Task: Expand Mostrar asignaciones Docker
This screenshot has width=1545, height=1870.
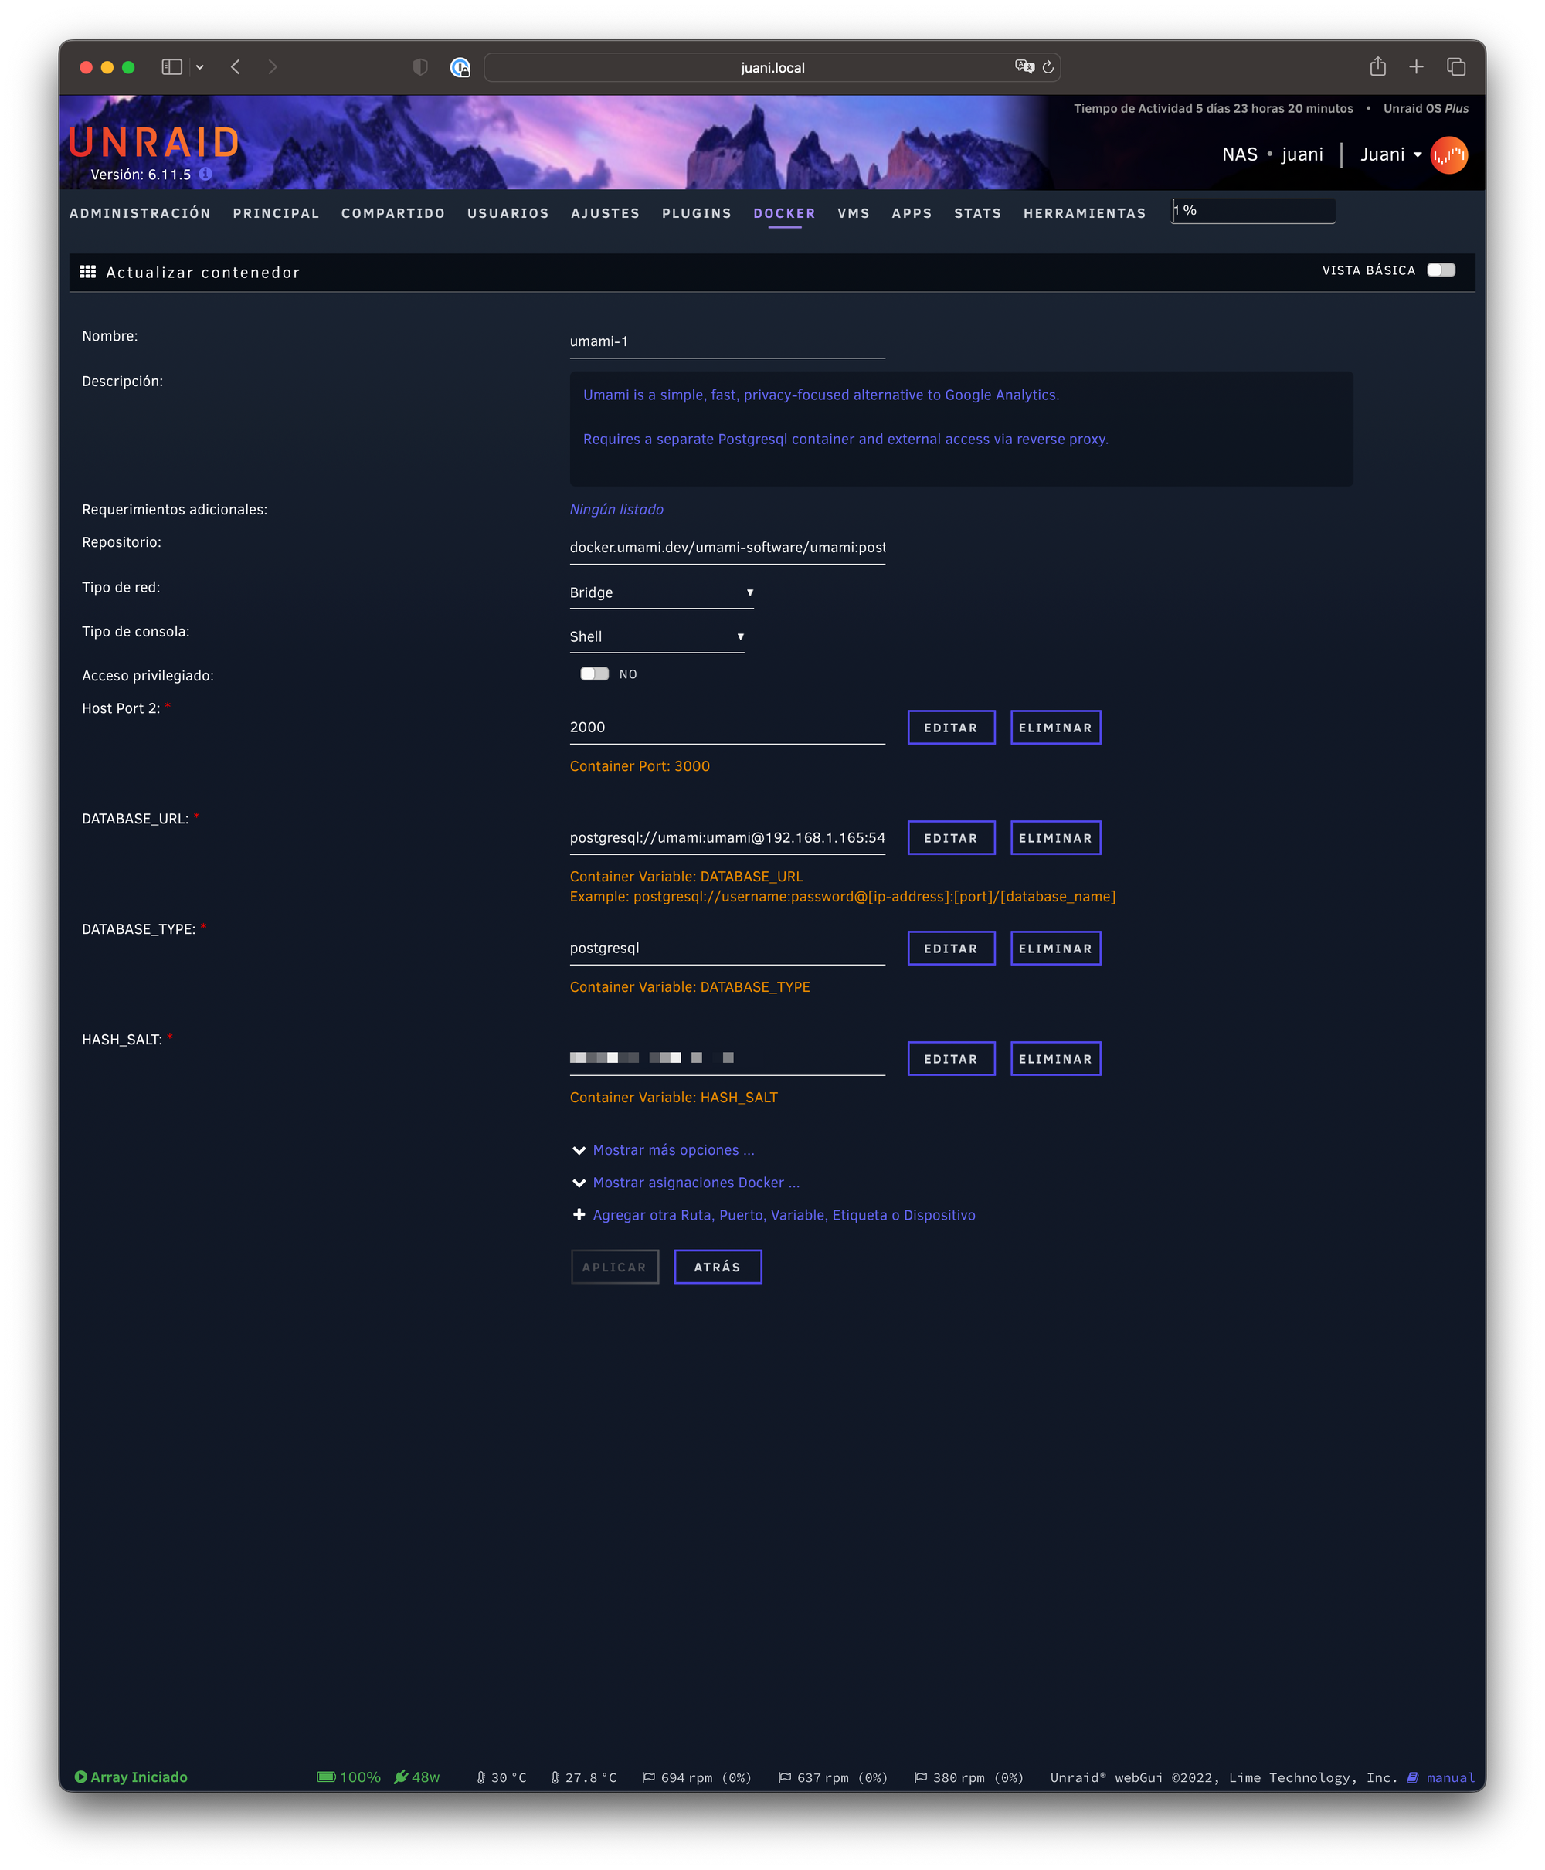Action: 695,1183
